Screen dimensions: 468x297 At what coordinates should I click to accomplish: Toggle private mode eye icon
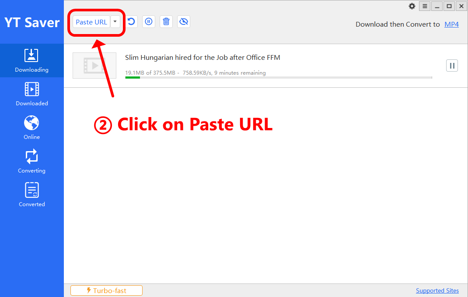184,22
